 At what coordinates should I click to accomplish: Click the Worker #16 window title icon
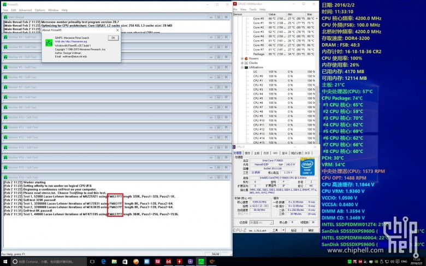[5, 177]
